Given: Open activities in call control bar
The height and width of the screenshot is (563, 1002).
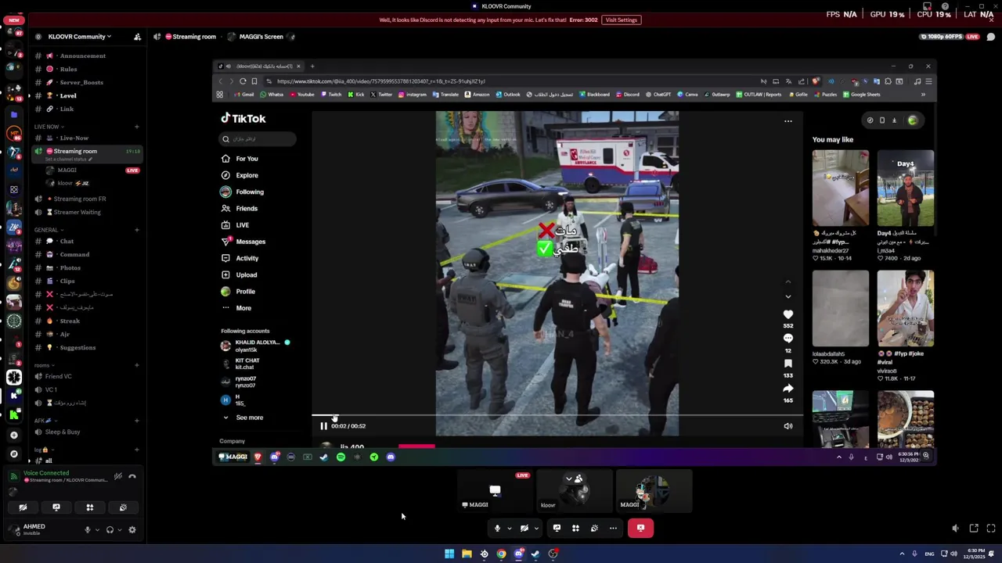Looking at the screenshot, I should 575,528.
